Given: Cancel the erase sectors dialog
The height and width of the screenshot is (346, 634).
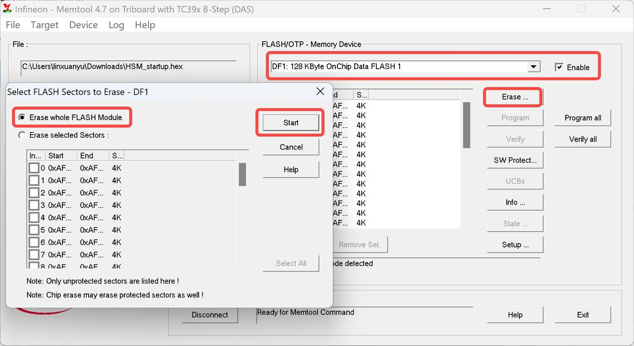Looking at the screenshot, I should 291,147.
